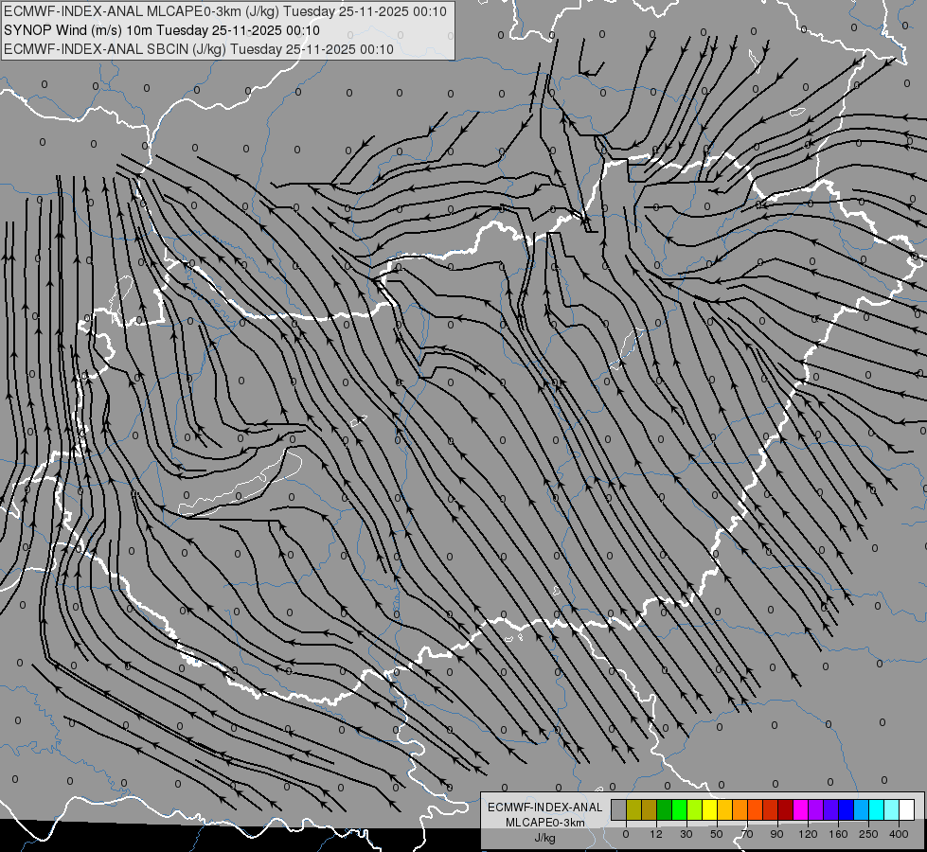Choose the sky blue legend swatch

pyautogui.click(x=862, y=809)
